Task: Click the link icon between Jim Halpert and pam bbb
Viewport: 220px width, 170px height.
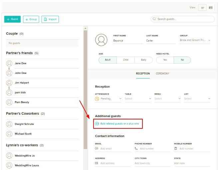Action: tap(9, 88)
